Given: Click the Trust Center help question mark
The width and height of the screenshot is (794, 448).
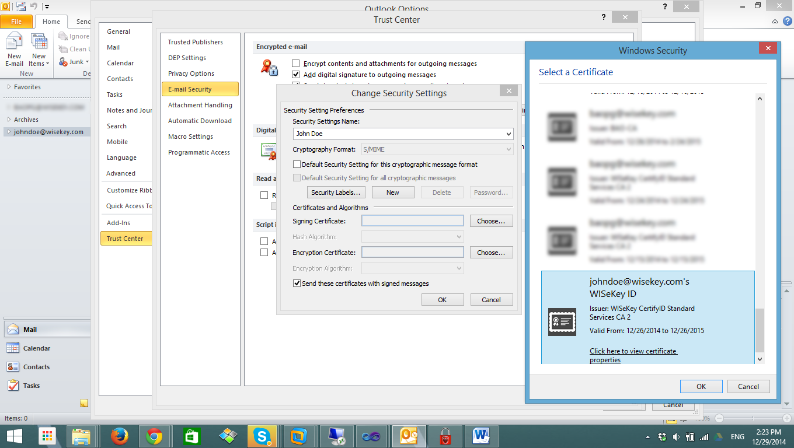Looking at the screenshot, I should [604, 17].
